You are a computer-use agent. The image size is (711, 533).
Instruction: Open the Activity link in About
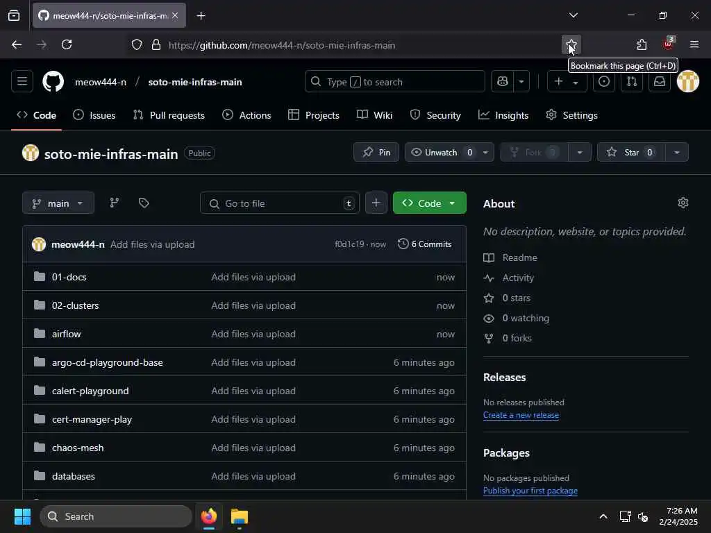518,278
